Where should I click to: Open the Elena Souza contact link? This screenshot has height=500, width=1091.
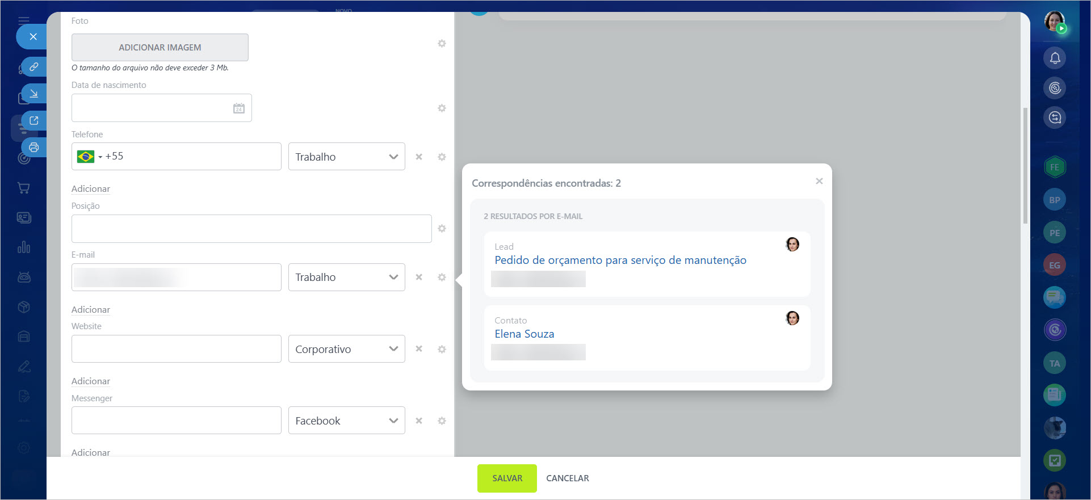[x=524, y=334]
